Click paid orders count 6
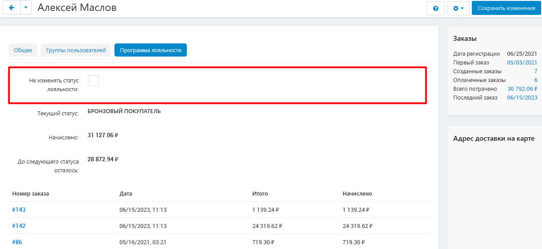 click(536, 80)
